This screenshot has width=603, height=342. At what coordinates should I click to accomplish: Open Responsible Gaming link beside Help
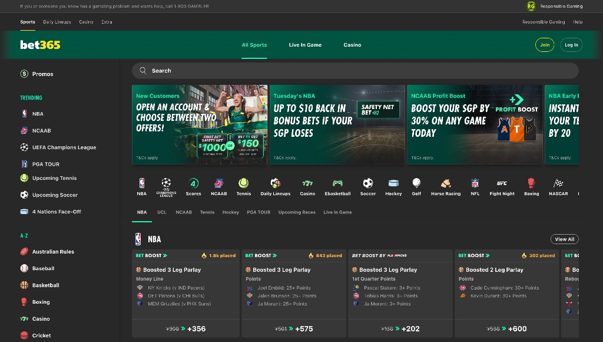tap(544, 22)
